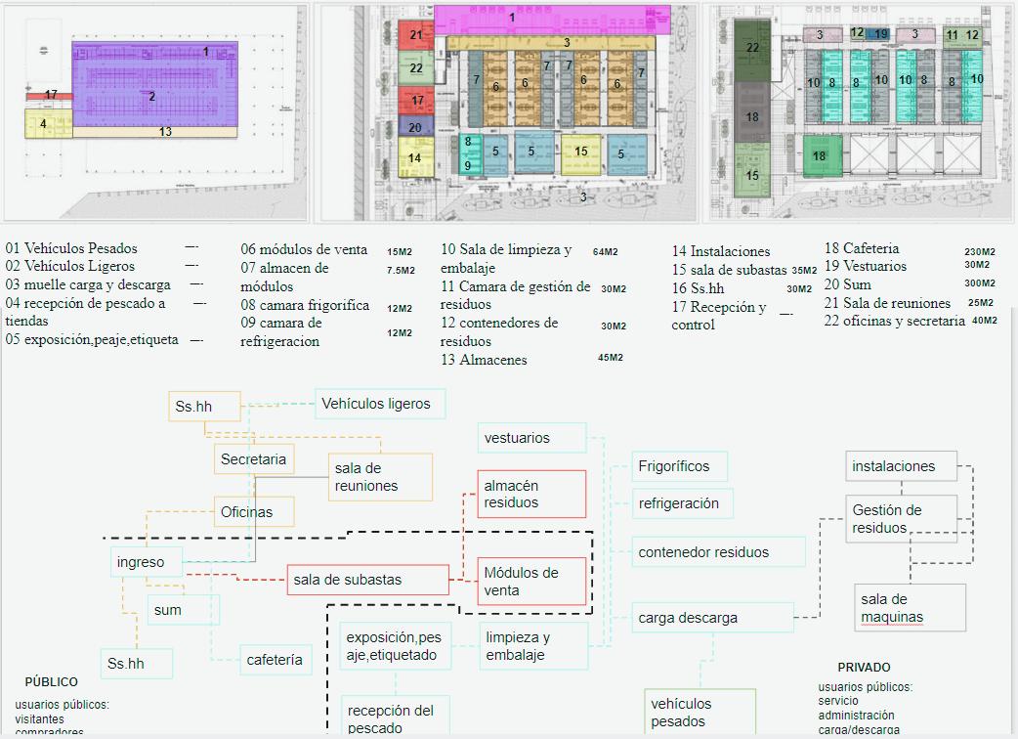Select the sala de maquinas box
The height and width of the screenshot is (739, 1018).
pyautogui.click(x=910, y=608)
